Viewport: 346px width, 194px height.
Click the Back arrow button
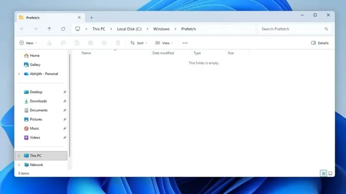point(22,29)
